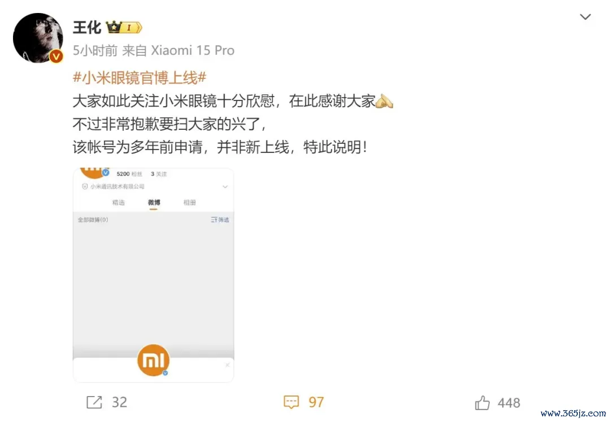Close the bottom popup with X
The width and height of the screenshot is (610, 422).
tap(227, 365)
